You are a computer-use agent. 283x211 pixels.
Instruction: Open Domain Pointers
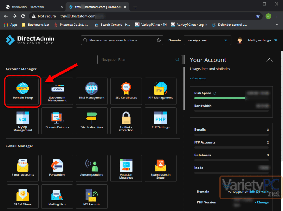(x=57, y=121)
